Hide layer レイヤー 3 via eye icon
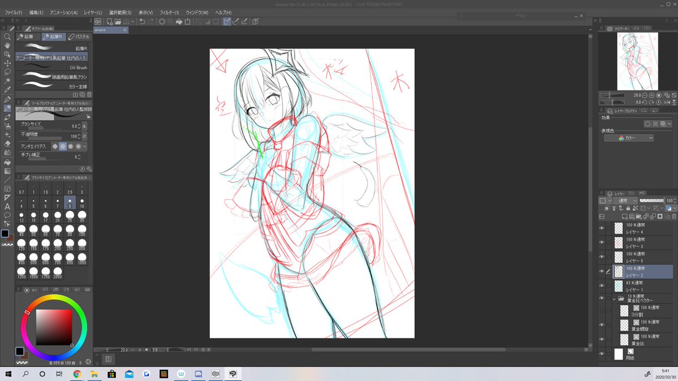This screenshot has width=678, height=381. 602,243
